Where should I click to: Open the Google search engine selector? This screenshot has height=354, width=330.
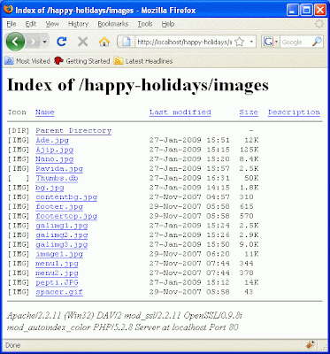pos(271,42)
